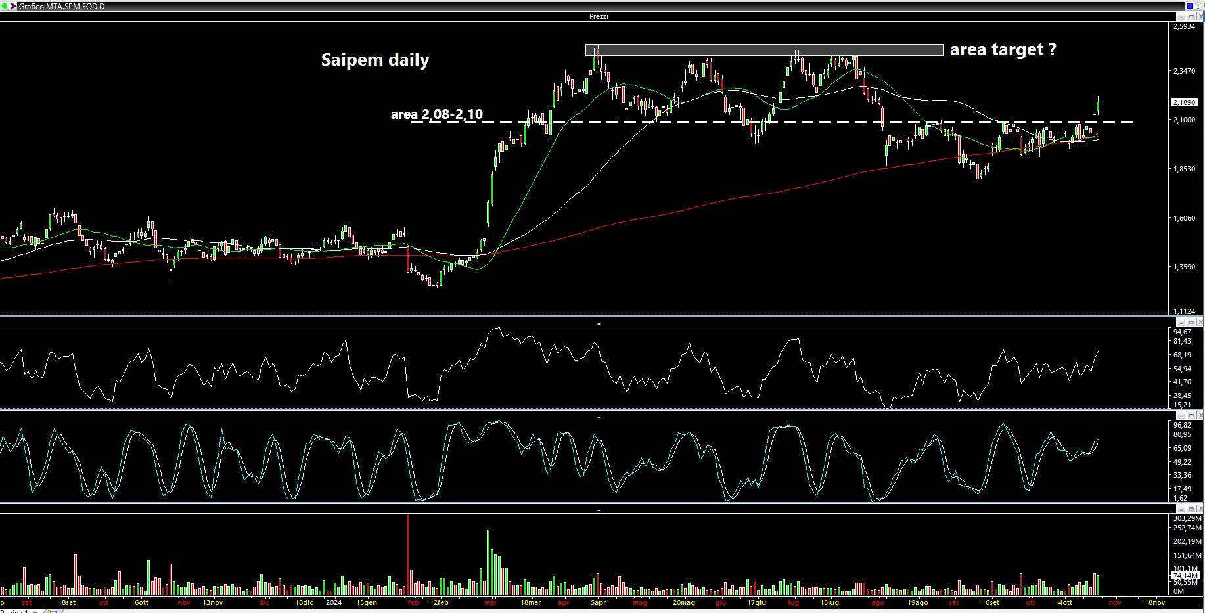This screenshot has width=1205, height=613.
Task: Maximize the Prezzi price panel
Action: point(1191,16)
